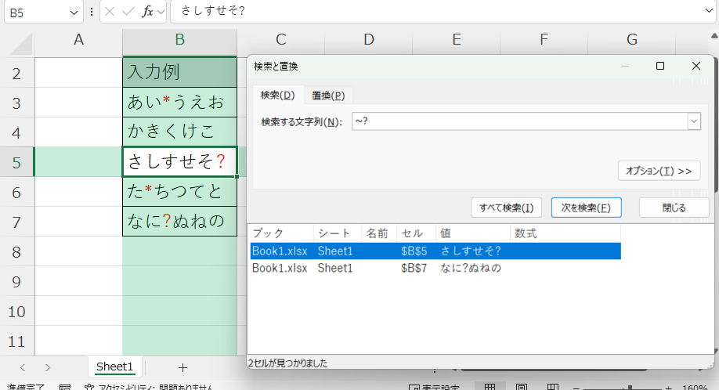Click the 検索する文字列 input field
This screenshot has width=719, height=390.
pyautogui.click(x=517, y=121)
